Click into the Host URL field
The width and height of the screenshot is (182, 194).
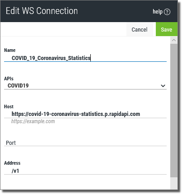pyautogui.click(x=85, y=114)
